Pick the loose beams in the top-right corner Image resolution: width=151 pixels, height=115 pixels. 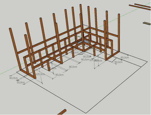140,6
